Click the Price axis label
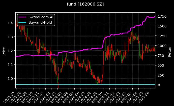This screenshot has width=174, height=106. (x=4, y=51)
